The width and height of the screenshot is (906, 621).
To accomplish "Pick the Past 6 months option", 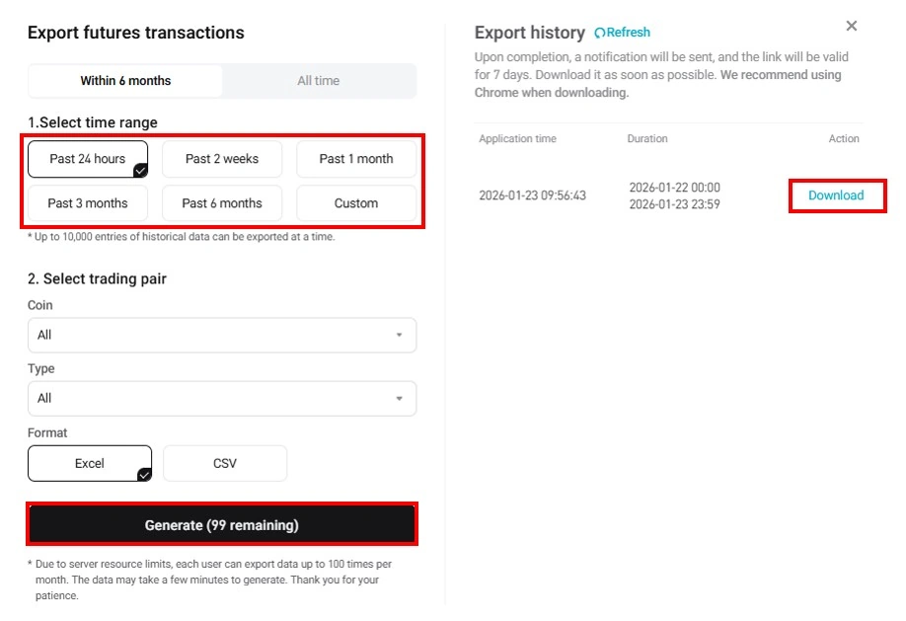I will pos(222,203).
